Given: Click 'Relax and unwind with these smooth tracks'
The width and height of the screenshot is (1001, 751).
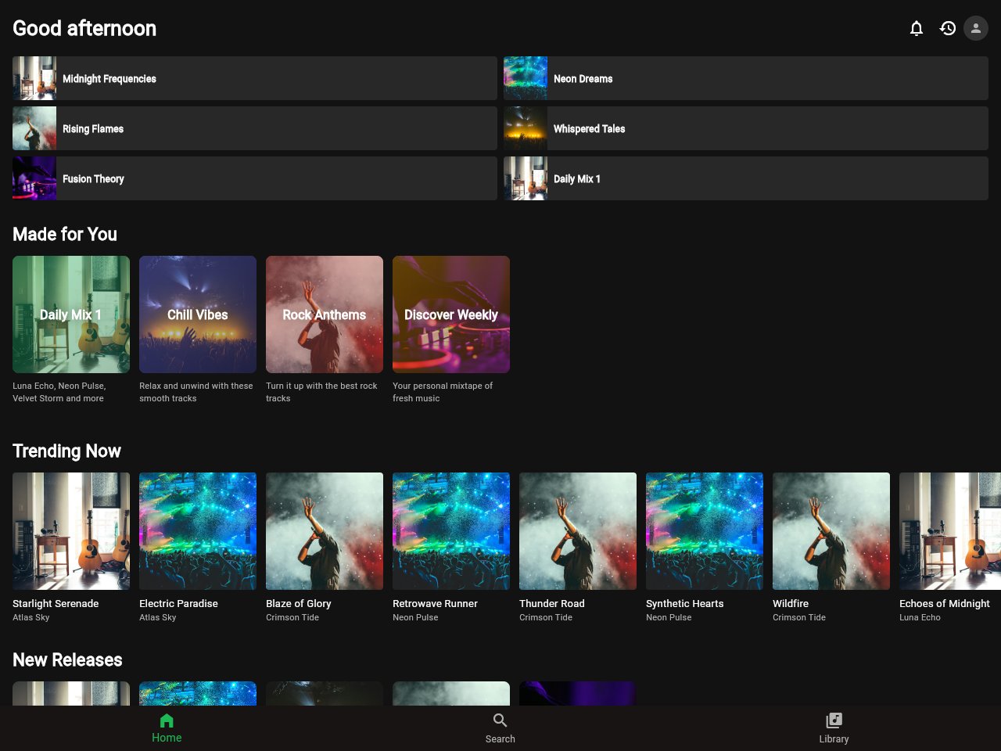Looking at the screenshot, I should (x=196, y=392).
